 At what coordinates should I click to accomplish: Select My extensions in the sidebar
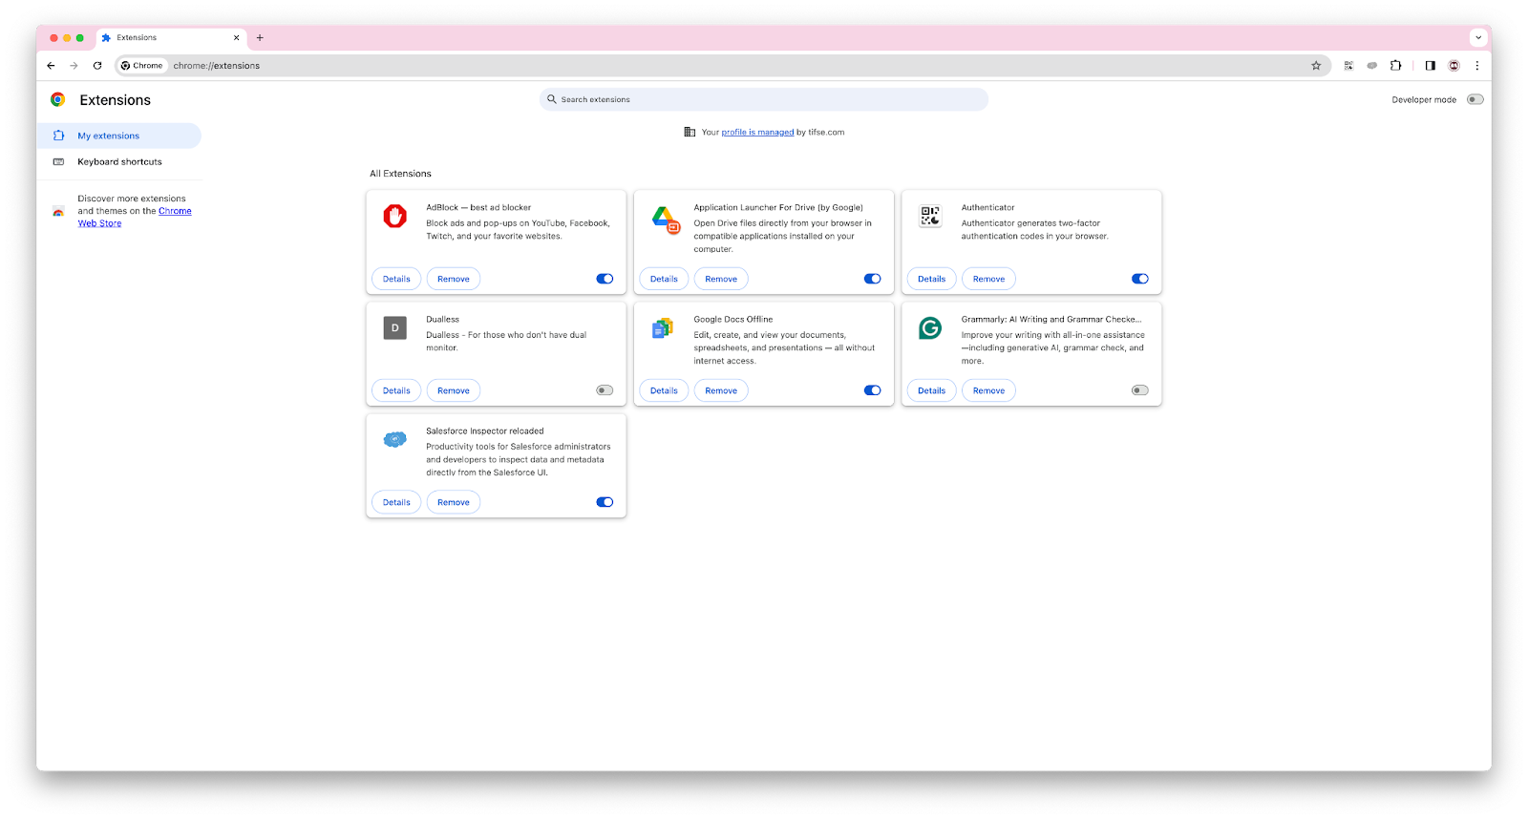(119, 136)
